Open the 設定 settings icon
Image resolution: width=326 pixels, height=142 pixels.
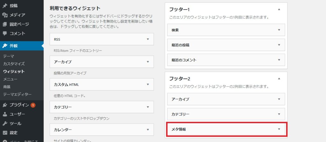(x=5, y=133)
